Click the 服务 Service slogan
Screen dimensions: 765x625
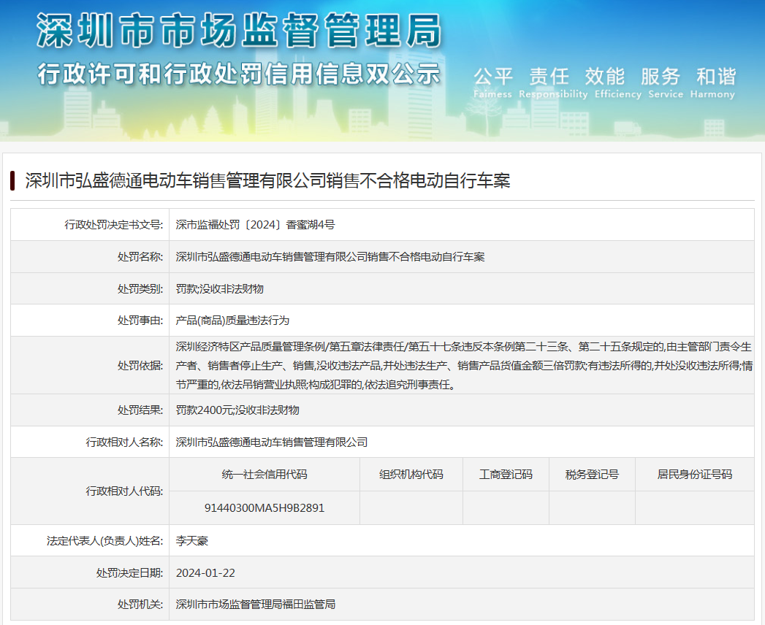pos(666,83)
